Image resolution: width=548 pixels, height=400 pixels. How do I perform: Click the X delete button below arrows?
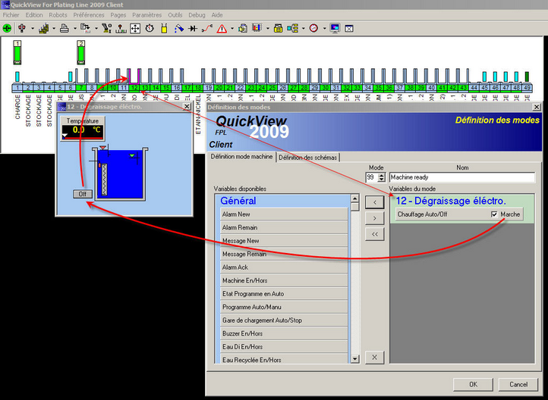click(x=374, y=357)
